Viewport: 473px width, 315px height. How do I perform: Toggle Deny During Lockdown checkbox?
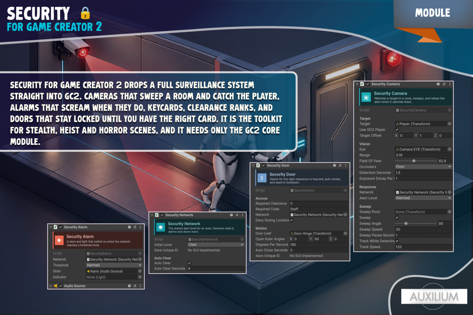291,220
